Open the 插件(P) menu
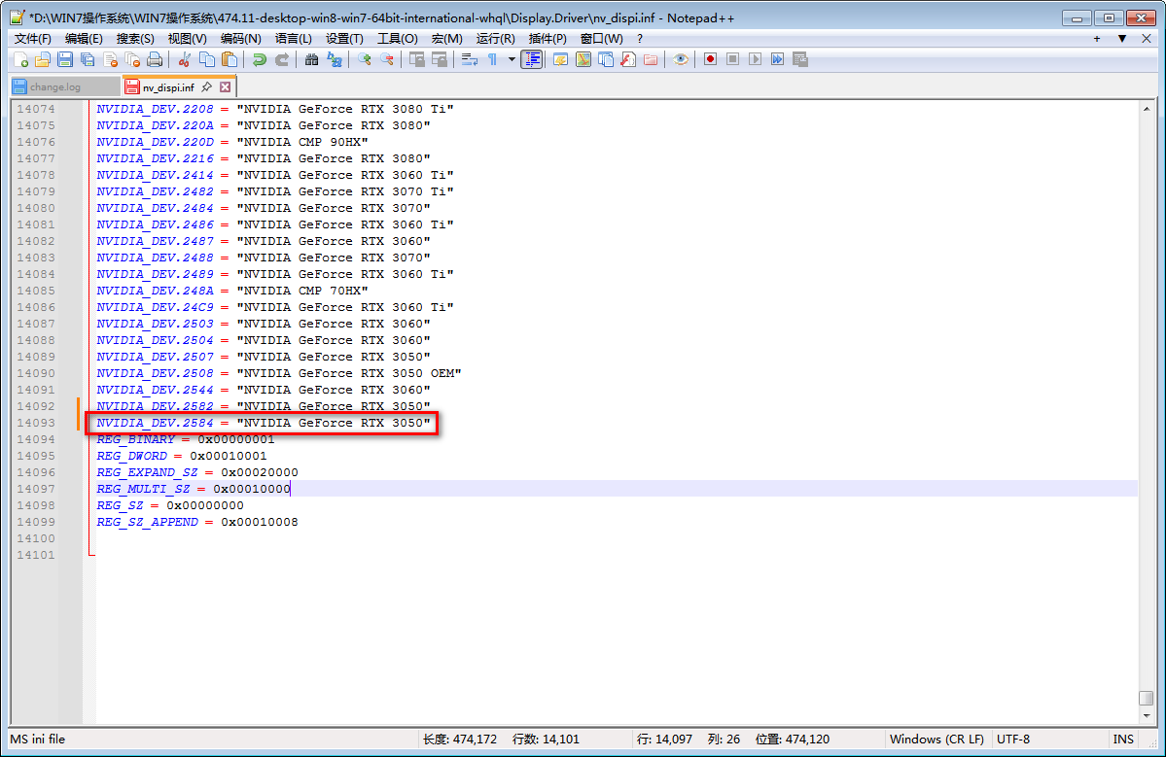Image resolution: width=1166 pixels, height=757 pixels. point(548,39)
